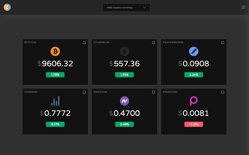This screenshot has width=249, height=155.
Task: Click the BITCOIN card title
Action: tap(30, 42)
